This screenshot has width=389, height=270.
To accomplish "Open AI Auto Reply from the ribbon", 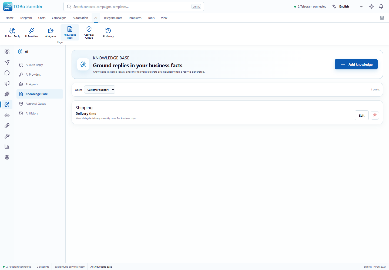I will [x=12, y=32].
